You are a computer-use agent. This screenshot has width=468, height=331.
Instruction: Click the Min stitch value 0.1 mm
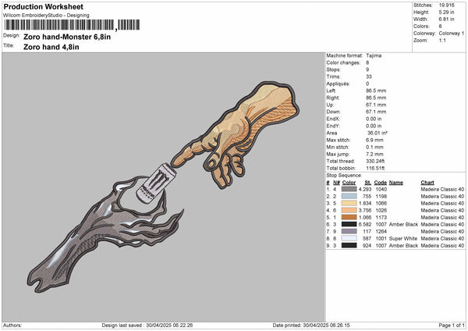click(374, 148)
